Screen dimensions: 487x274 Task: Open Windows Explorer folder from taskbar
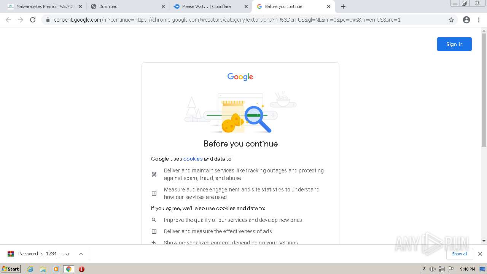point(43,269)
